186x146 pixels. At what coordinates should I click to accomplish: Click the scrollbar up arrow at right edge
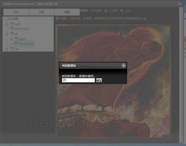tap(181, 9)
